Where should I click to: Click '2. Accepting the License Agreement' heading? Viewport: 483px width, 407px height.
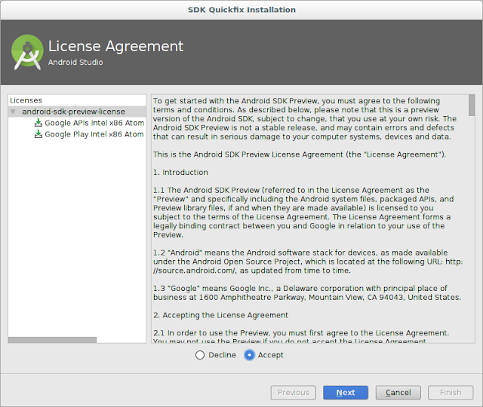220,315
